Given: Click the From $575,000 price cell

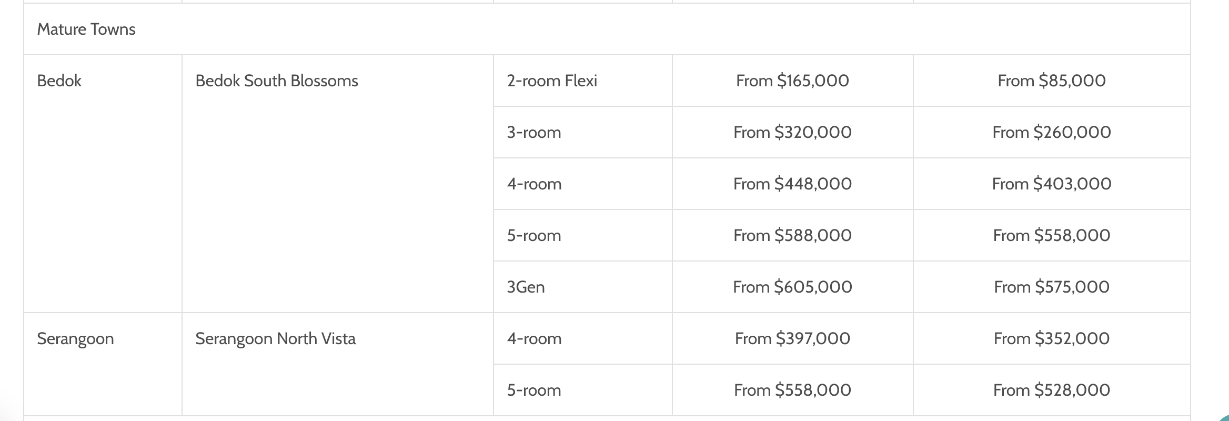Looking at the screenshot, I should (1052, 287).
